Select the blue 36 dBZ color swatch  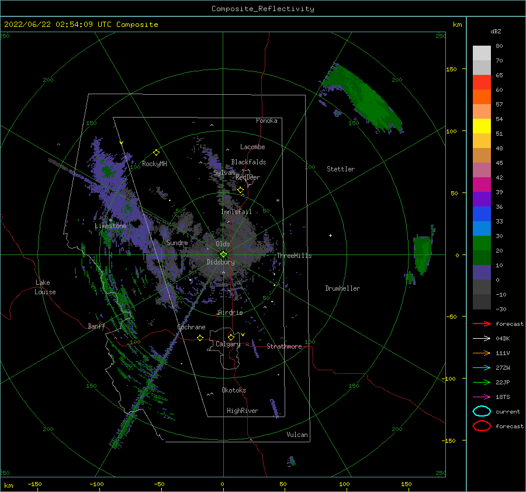tap(482, 214)
